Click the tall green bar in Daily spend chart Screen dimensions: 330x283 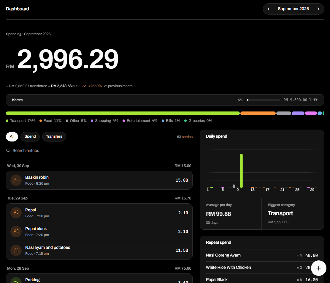click(x=241, y=171)
